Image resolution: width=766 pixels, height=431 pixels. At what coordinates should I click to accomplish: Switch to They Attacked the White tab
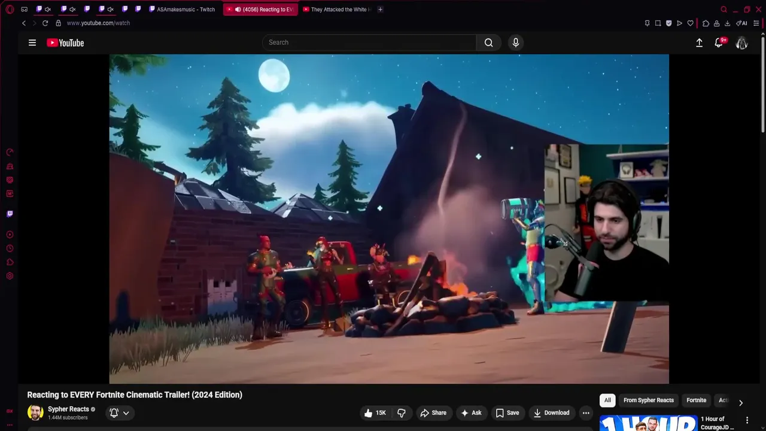(x=336, y=10)
